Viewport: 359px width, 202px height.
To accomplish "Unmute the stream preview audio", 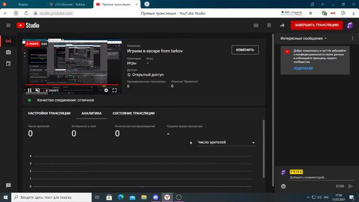I will pyautogui.click(x=38, y=90).
